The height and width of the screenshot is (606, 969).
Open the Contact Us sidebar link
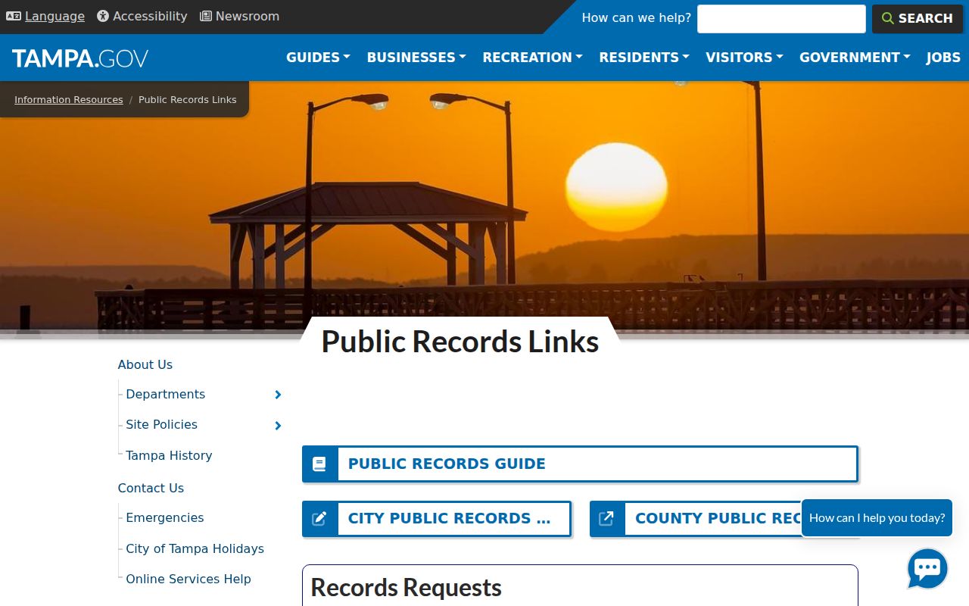151,488
